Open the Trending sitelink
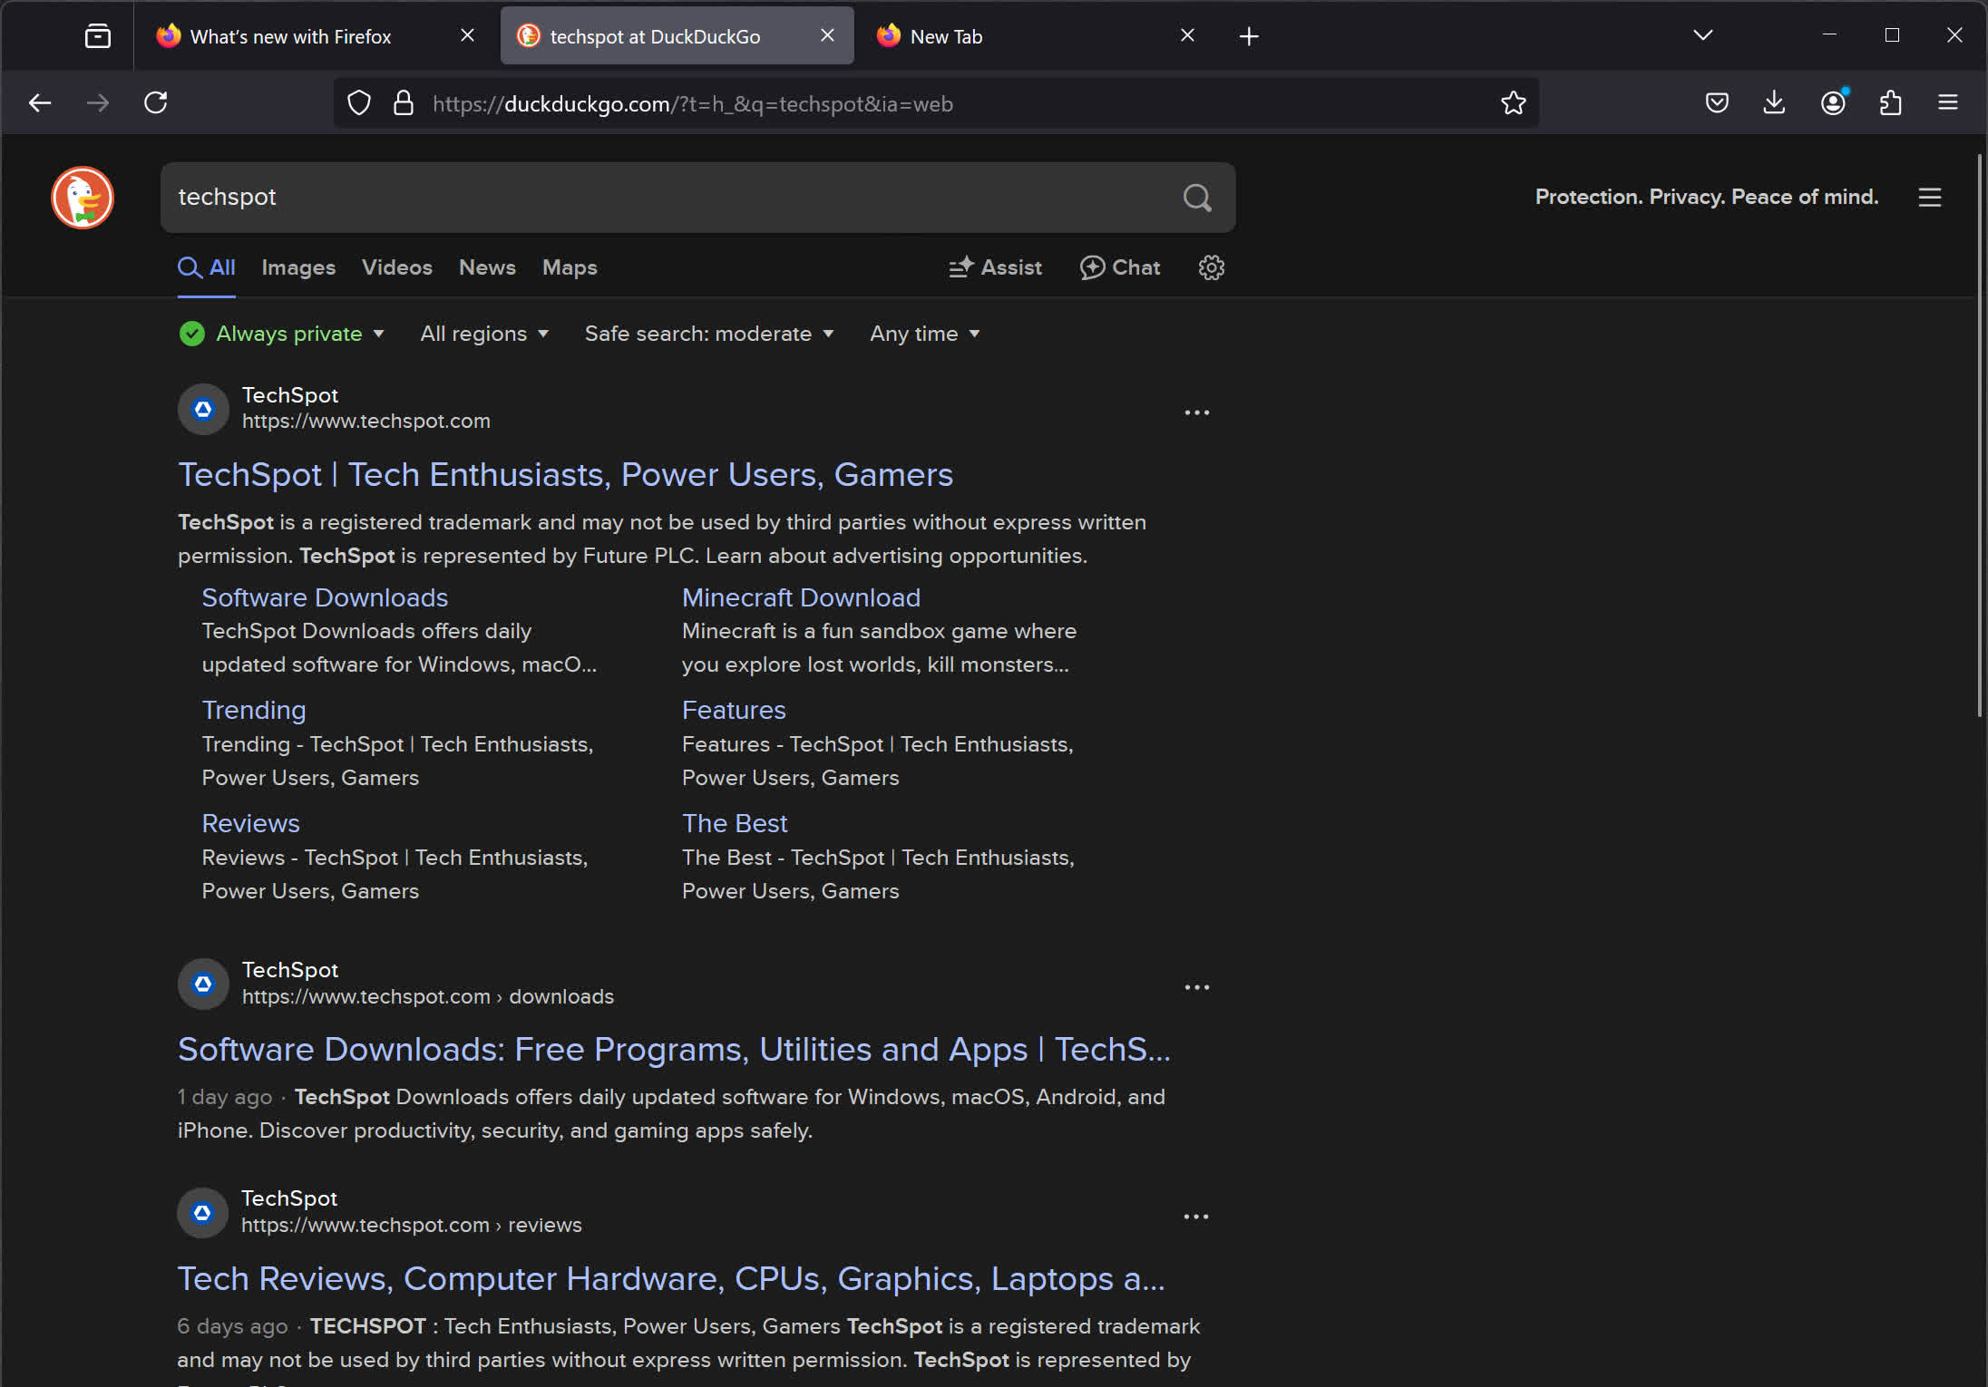The width and height of the screenshot is (1988, 1387). [254, 710]
